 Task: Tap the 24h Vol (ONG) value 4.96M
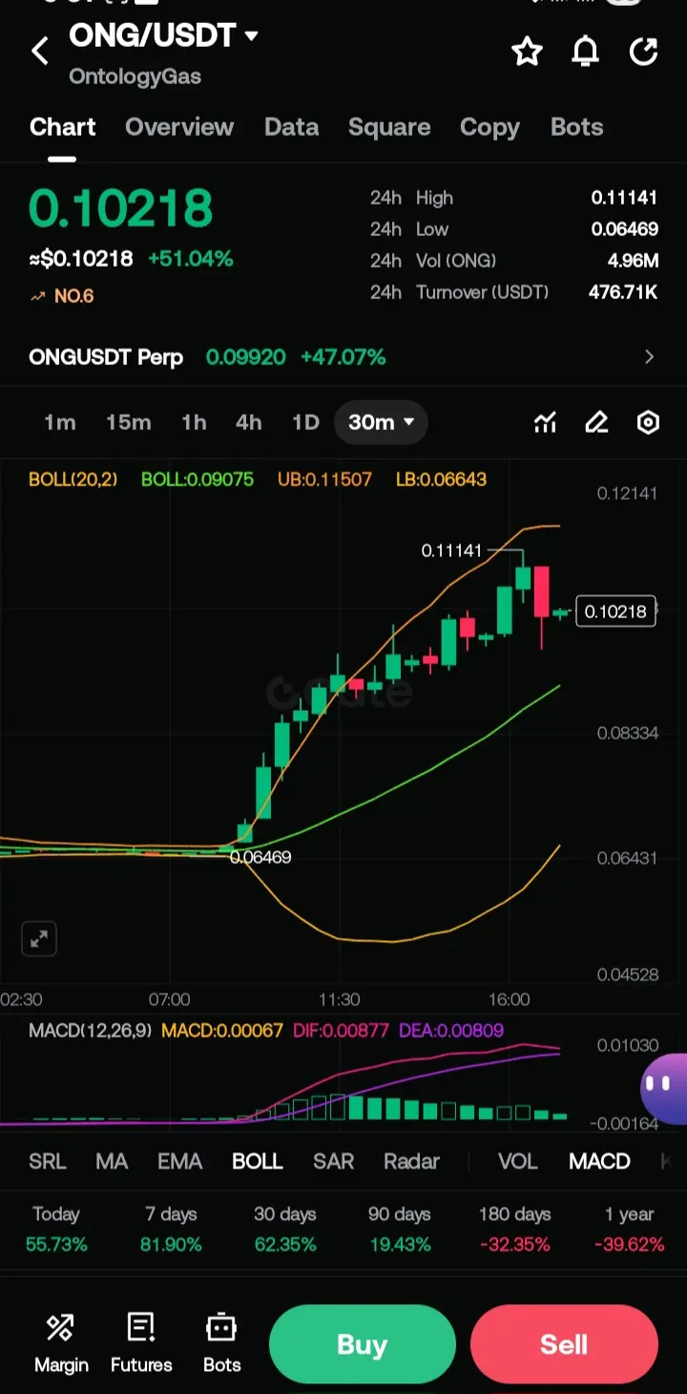632,261
